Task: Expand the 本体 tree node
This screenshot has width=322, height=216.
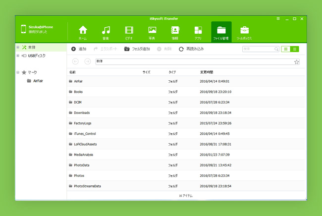Action: (18, 47)
